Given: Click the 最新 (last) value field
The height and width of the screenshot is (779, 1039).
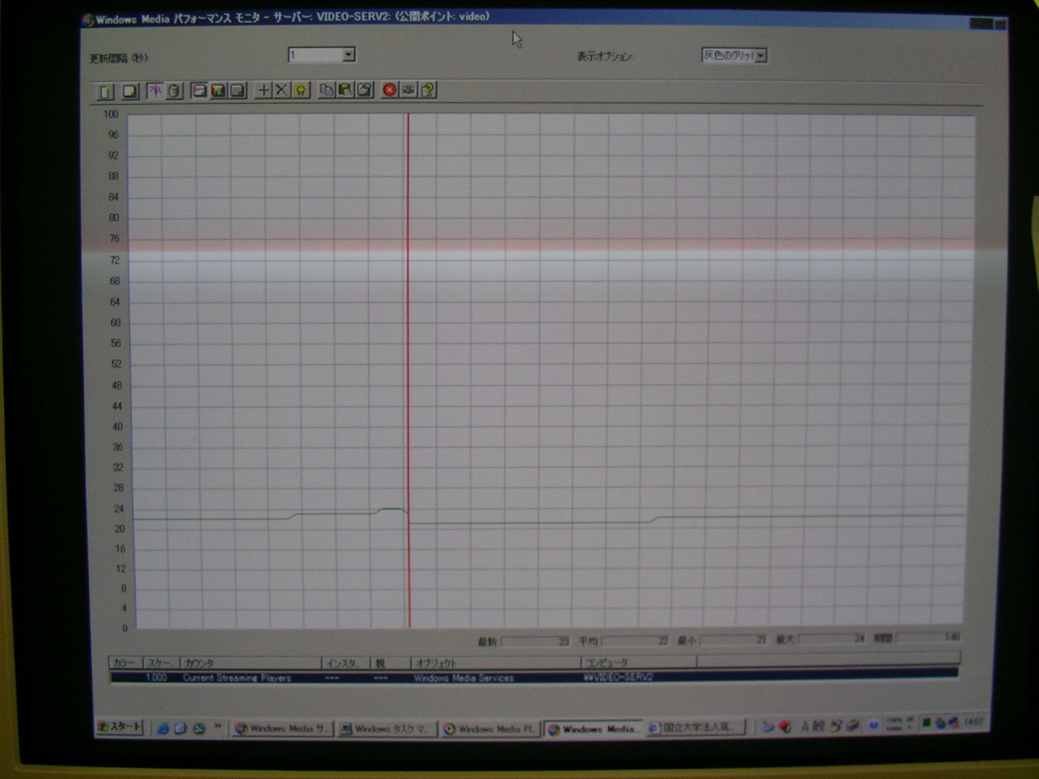Looking at the screenshot, I should 536,641.
